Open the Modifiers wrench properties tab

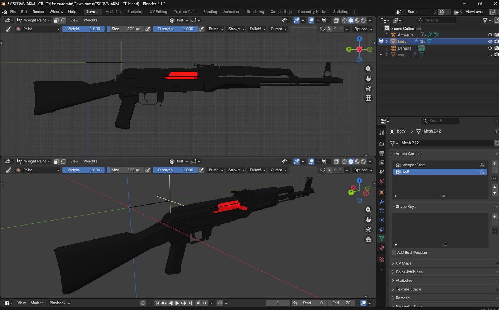382,202
